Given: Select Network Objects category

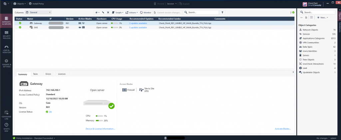Looking at the screenshot, I should point(310,30).
